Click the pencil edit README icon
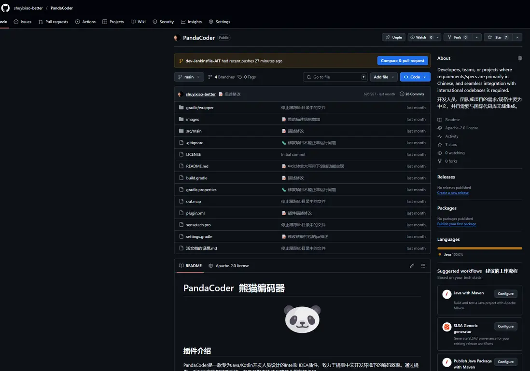 (x=412, y=266)
